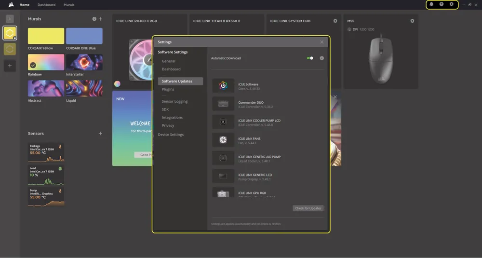Close the promotional banner behind the dialog
This screenshot has width=482, height=258.
(x=335, y=97)
